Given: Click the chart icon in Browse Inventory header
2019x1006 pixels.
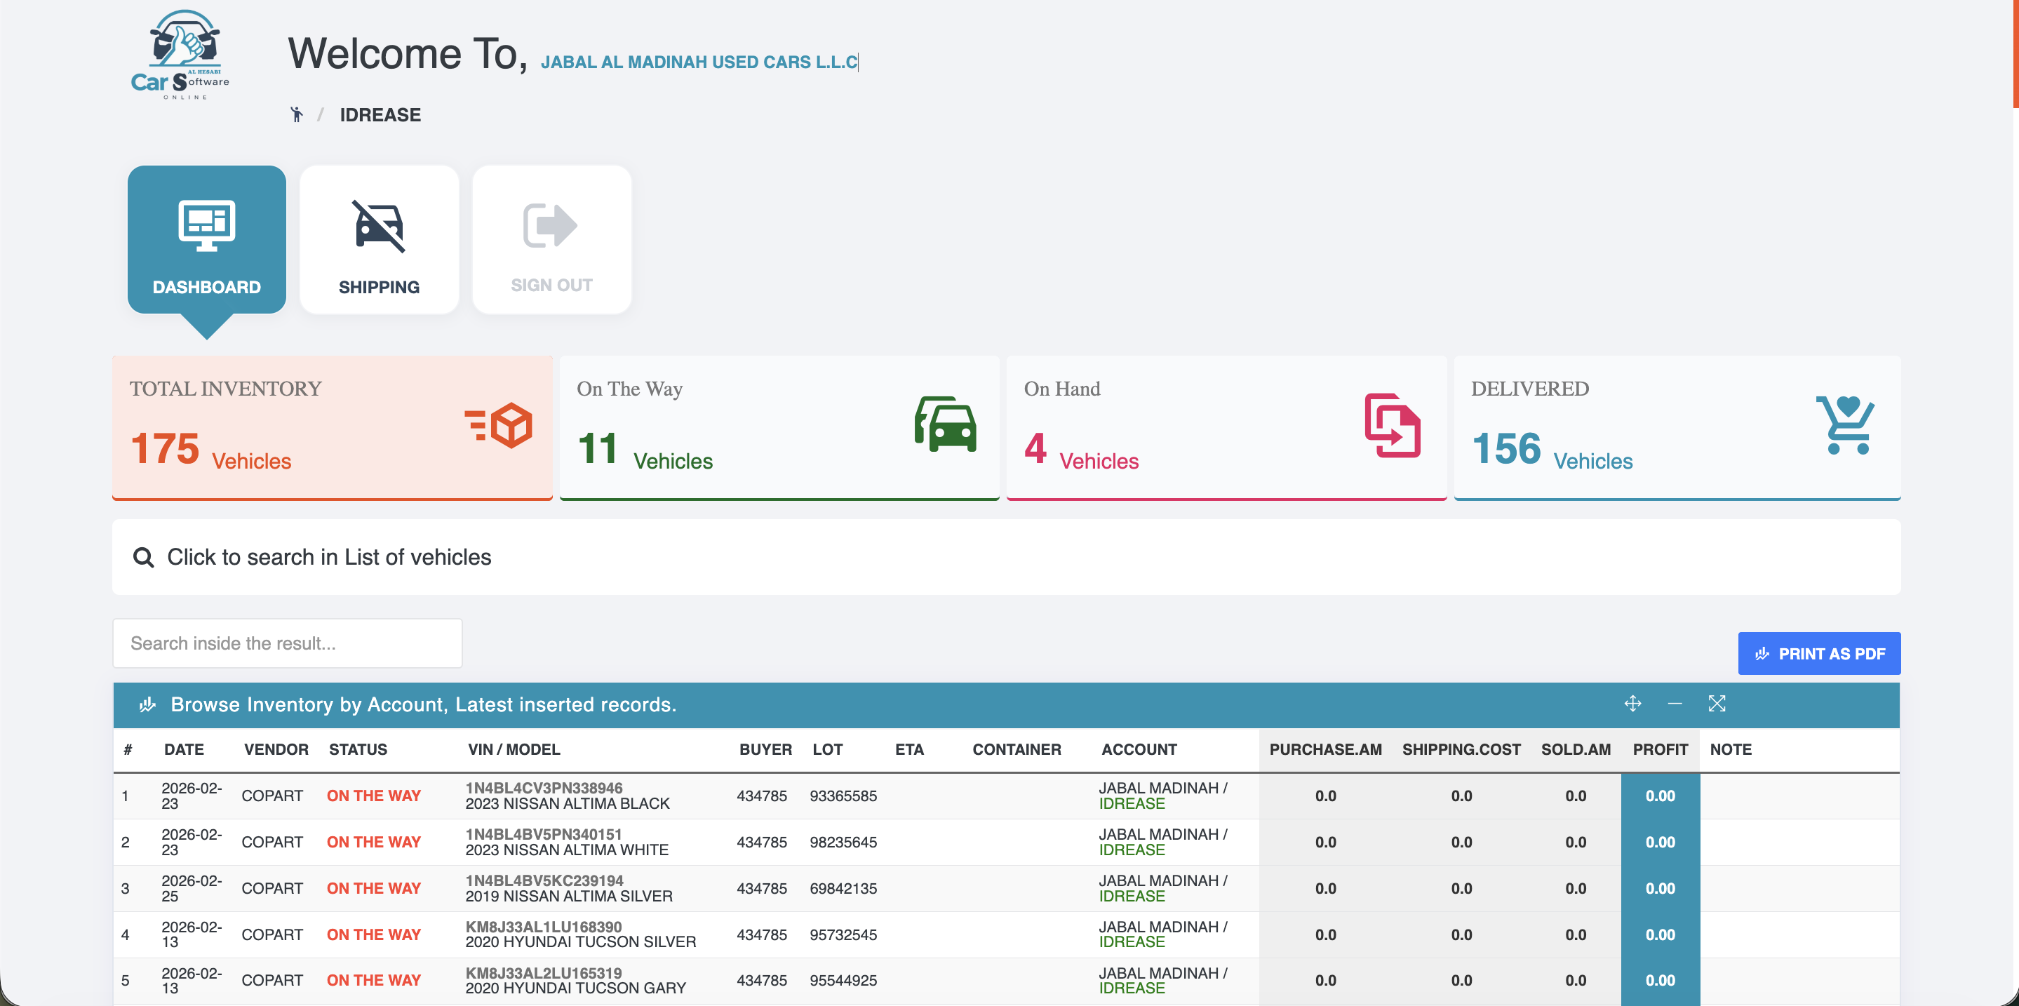Looking at the screenshot, I should [147, 705].
